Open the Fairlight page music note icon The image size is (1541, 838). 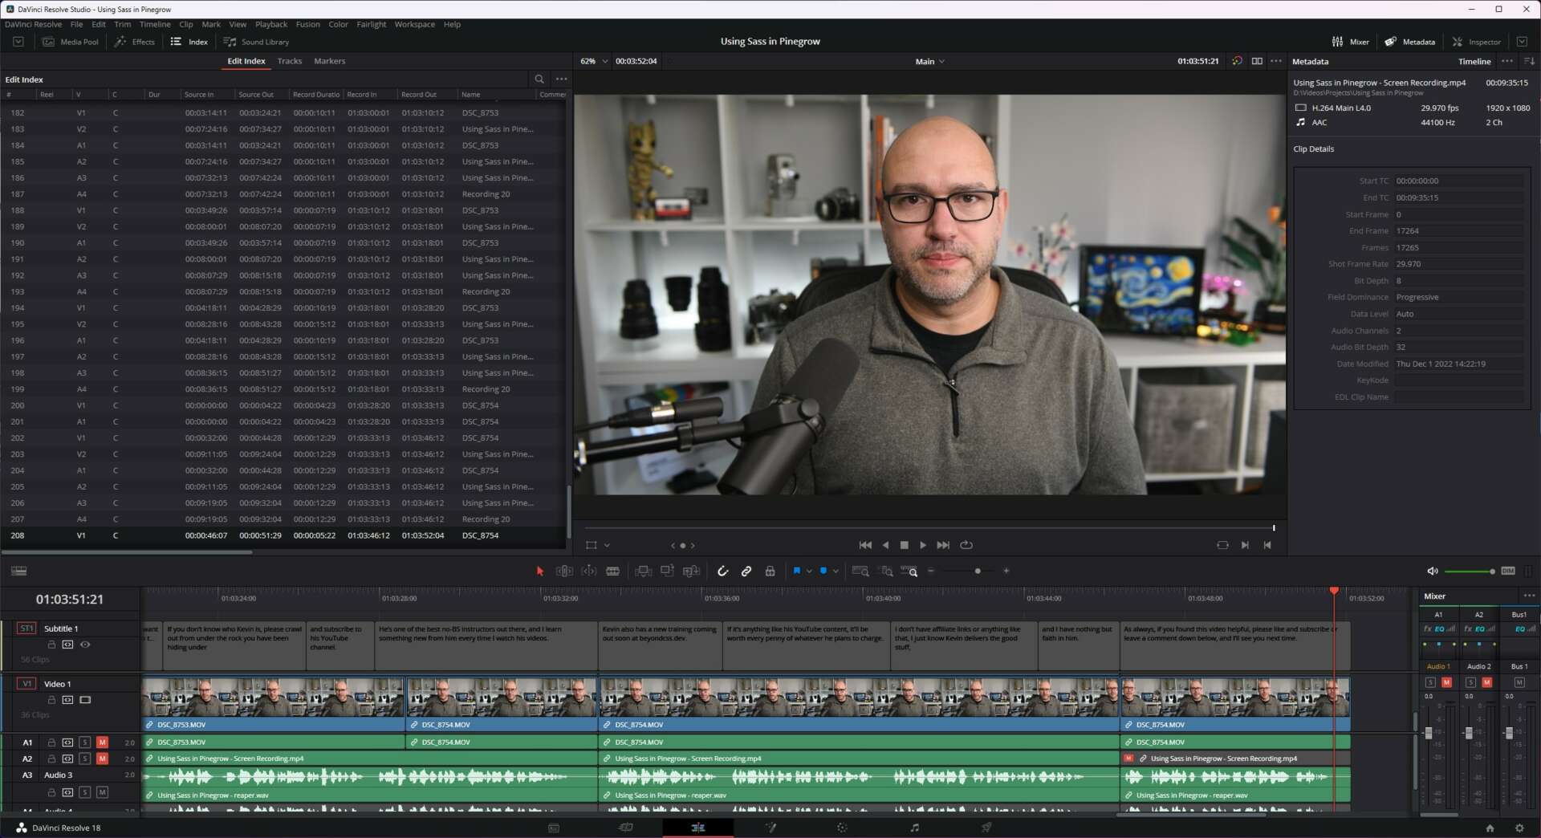coord(914,828)
